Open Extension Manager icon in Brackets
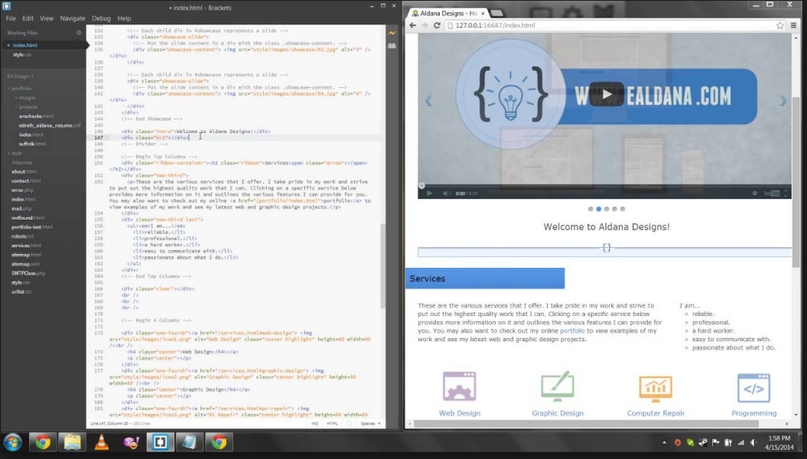Image resolution: width=807 pixels, height=459 pixels. [x=392, y=46]
